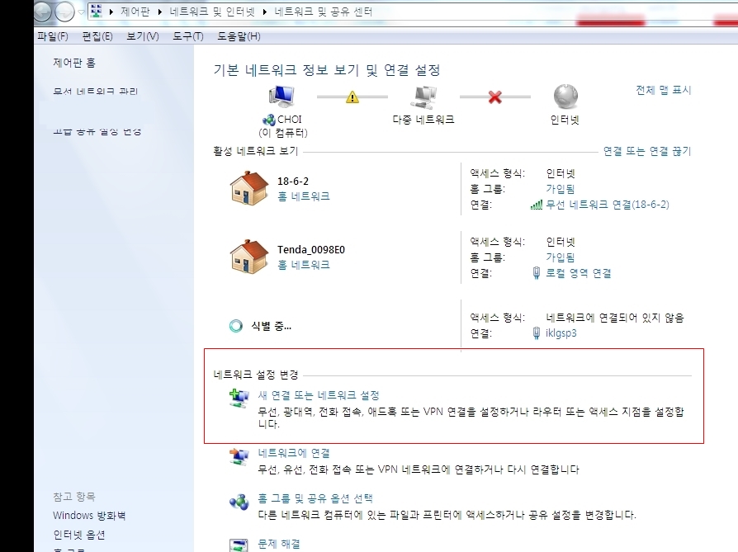The height and width of the screenshot is (552, 738).
Task: Open the 전체 맵 표시 link
Action: point(663,90)
